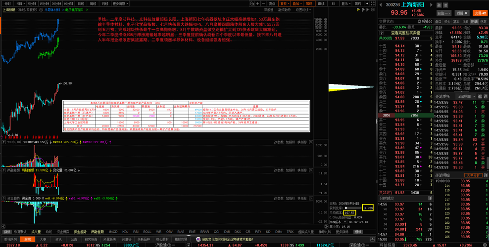
Task: Click the fast-forward double arrow icon
Action: pyautogui.click(x=367, y=4)
